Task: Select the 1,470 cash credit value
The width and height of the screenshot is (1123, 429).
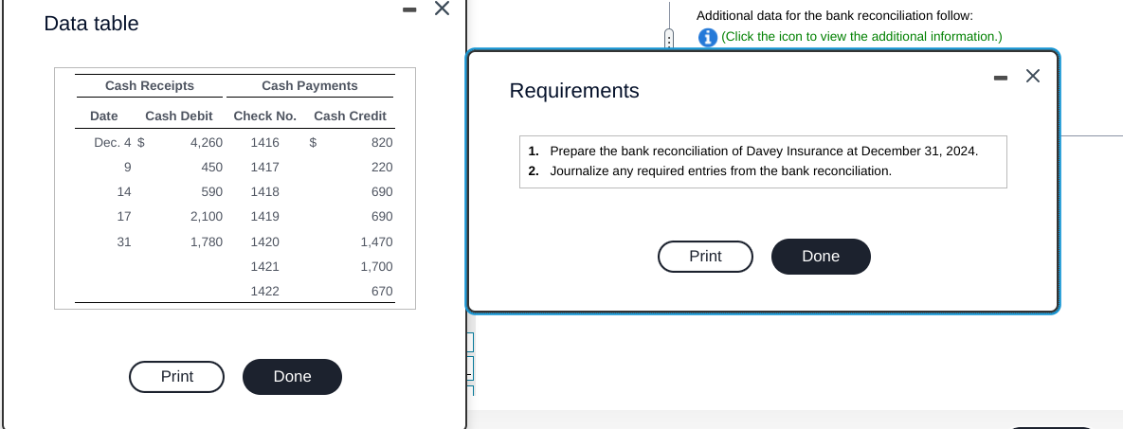Action: pyautogui.click(x=377, y=242)
